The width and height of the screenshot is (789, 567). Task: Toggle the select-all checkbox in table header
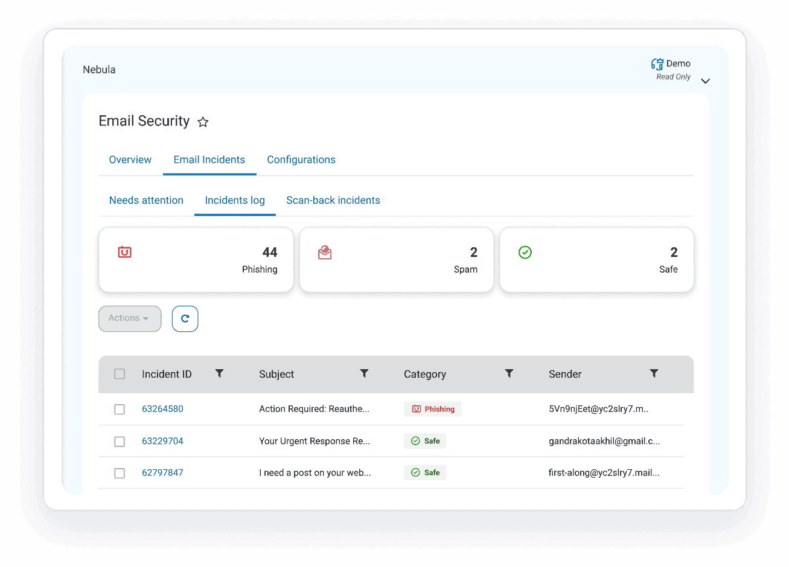120,374
